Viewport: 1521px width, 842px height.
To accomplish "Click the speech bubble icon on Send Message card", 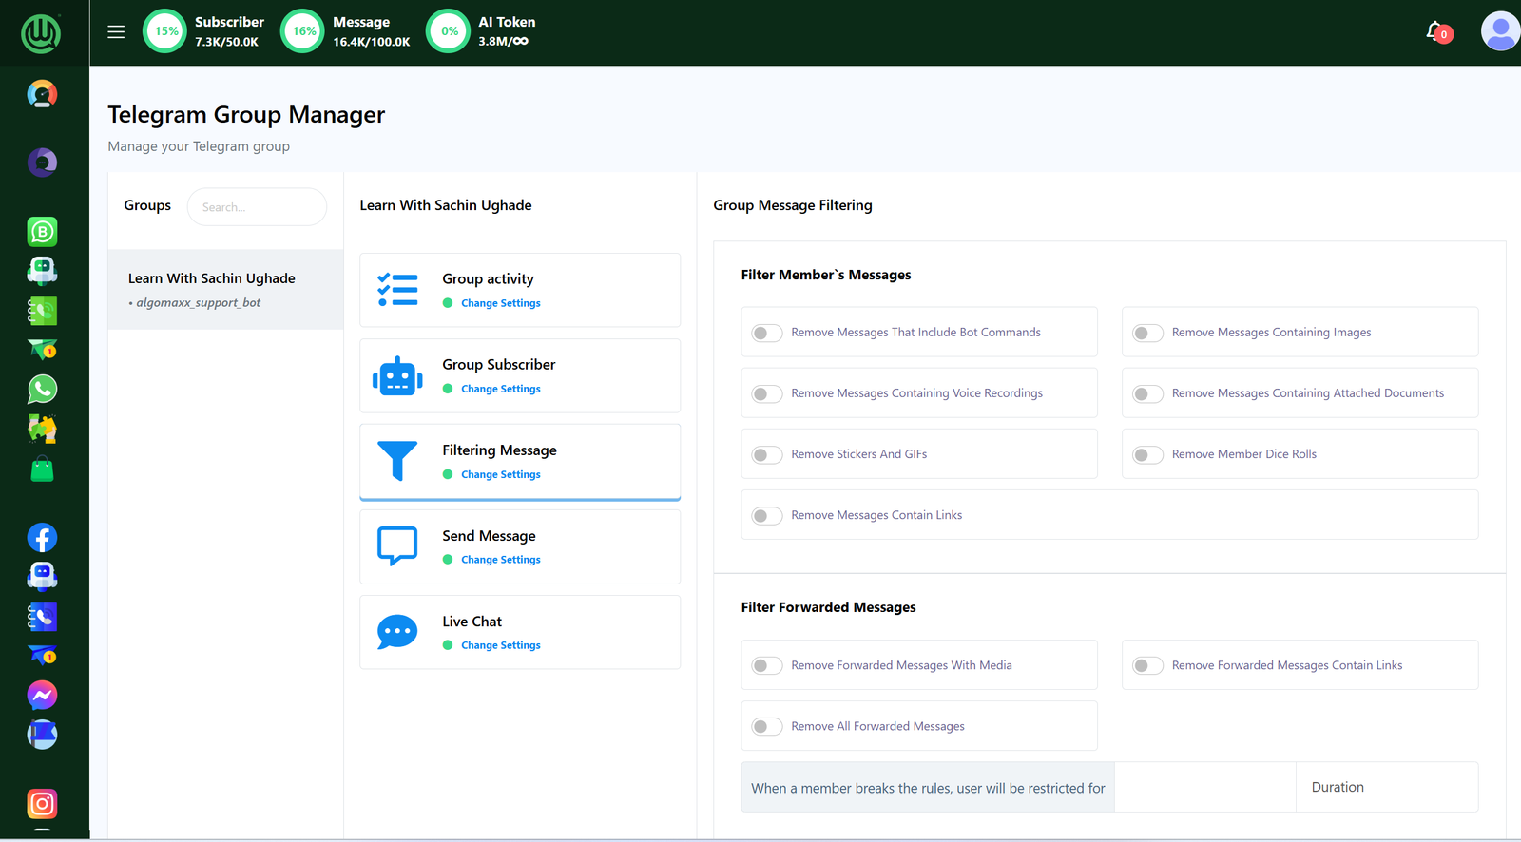I will [397, 546].
